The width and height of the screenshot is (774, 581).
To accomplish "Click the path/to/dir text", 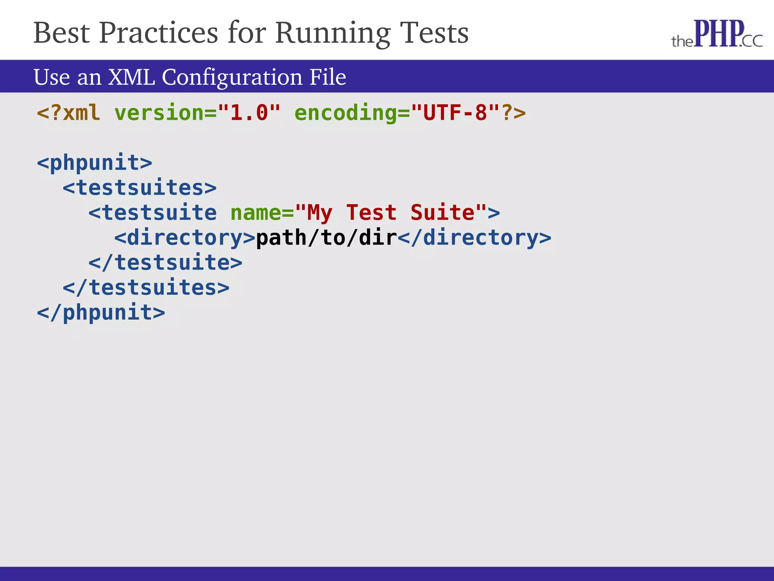I will click(327, 237).
